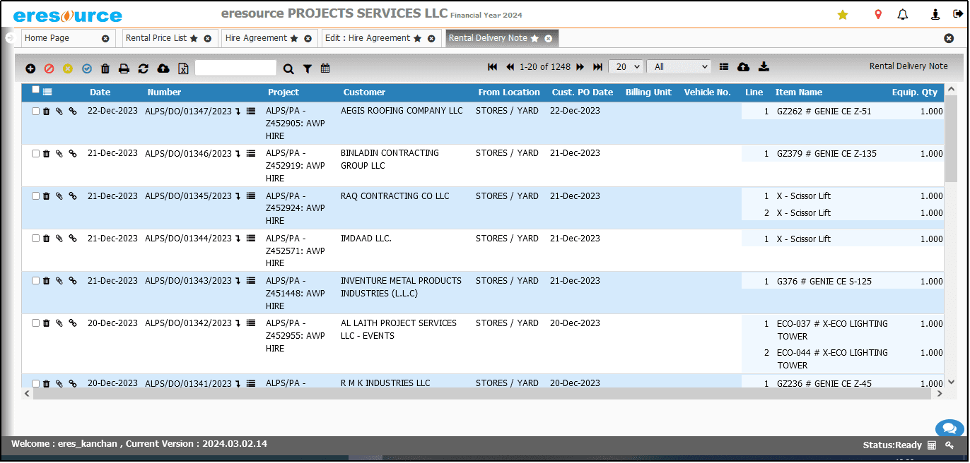Switch to the Rental Price List tab
Image resolution: width=970 pixels, height=463 pixels.
pos(156,38)
